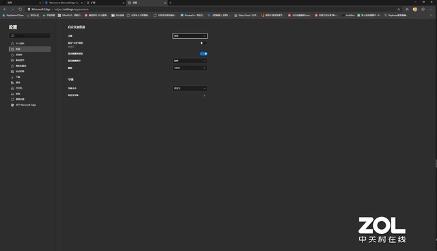
Task: Turn off the enabled blue favorites button switch
Action: click(x=203, y=54)
